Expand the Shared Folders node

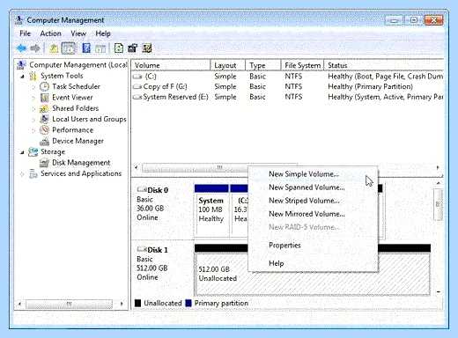(x=33, y=109)
